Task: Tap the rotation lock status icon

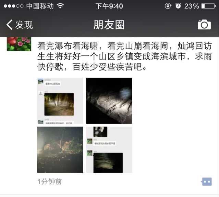Action: pyautogui.click(x=168, y=6)
